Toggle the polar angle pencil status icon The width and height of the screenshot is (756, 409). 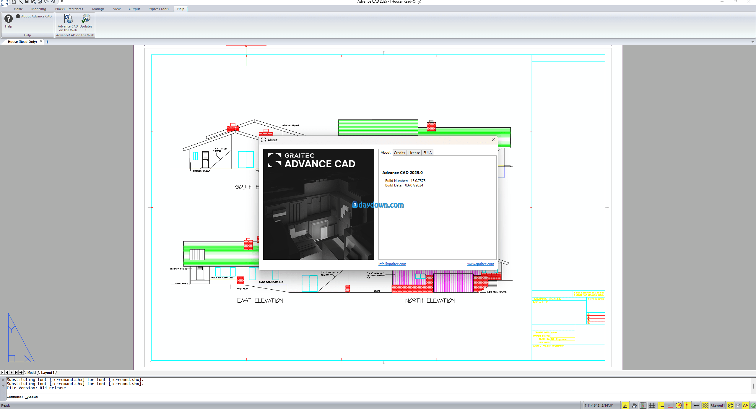point(625,405)
